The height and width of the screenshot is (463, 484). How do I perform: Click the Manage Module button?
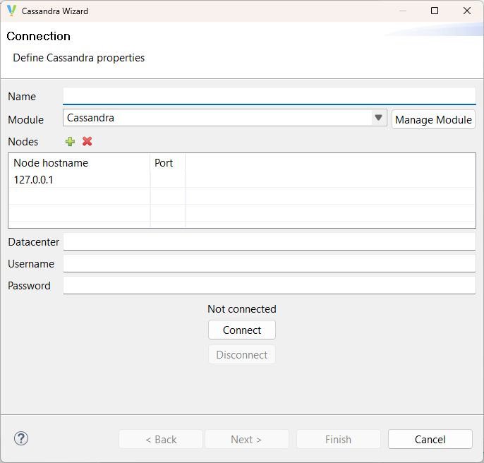click(433, 119)
